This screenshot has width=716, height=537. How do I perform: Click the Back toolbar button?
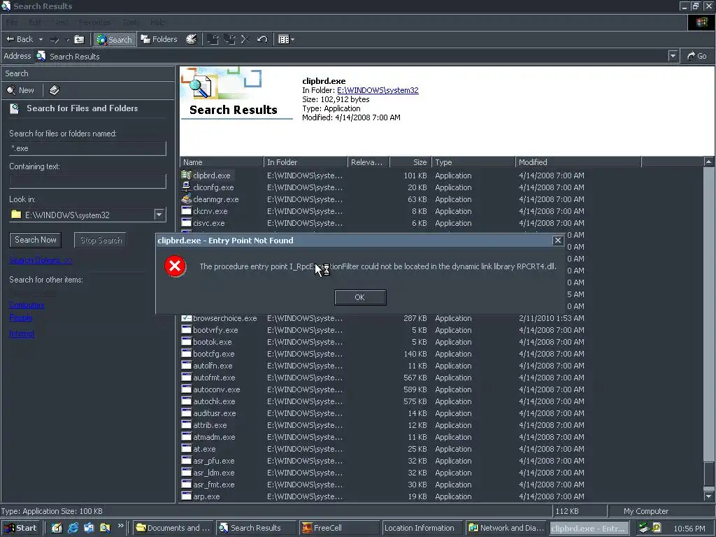[x=20, y=39]
